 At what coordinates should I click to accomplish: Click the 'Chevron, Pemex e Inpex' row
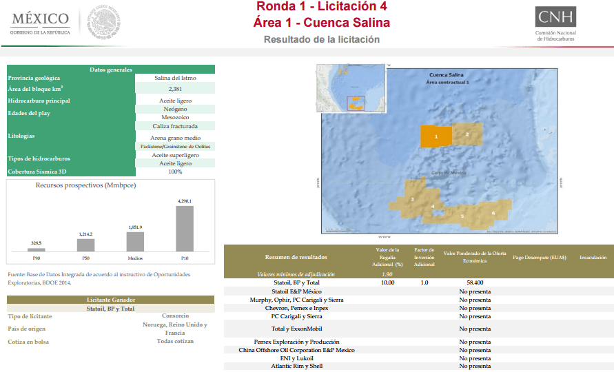[419, 308]
